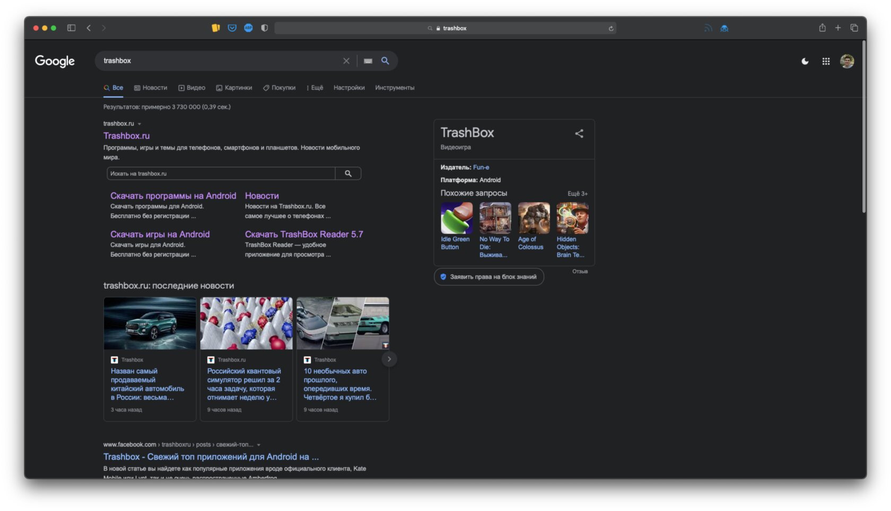
Task: Switch to the Видео tab
Action: coord(192,88)
